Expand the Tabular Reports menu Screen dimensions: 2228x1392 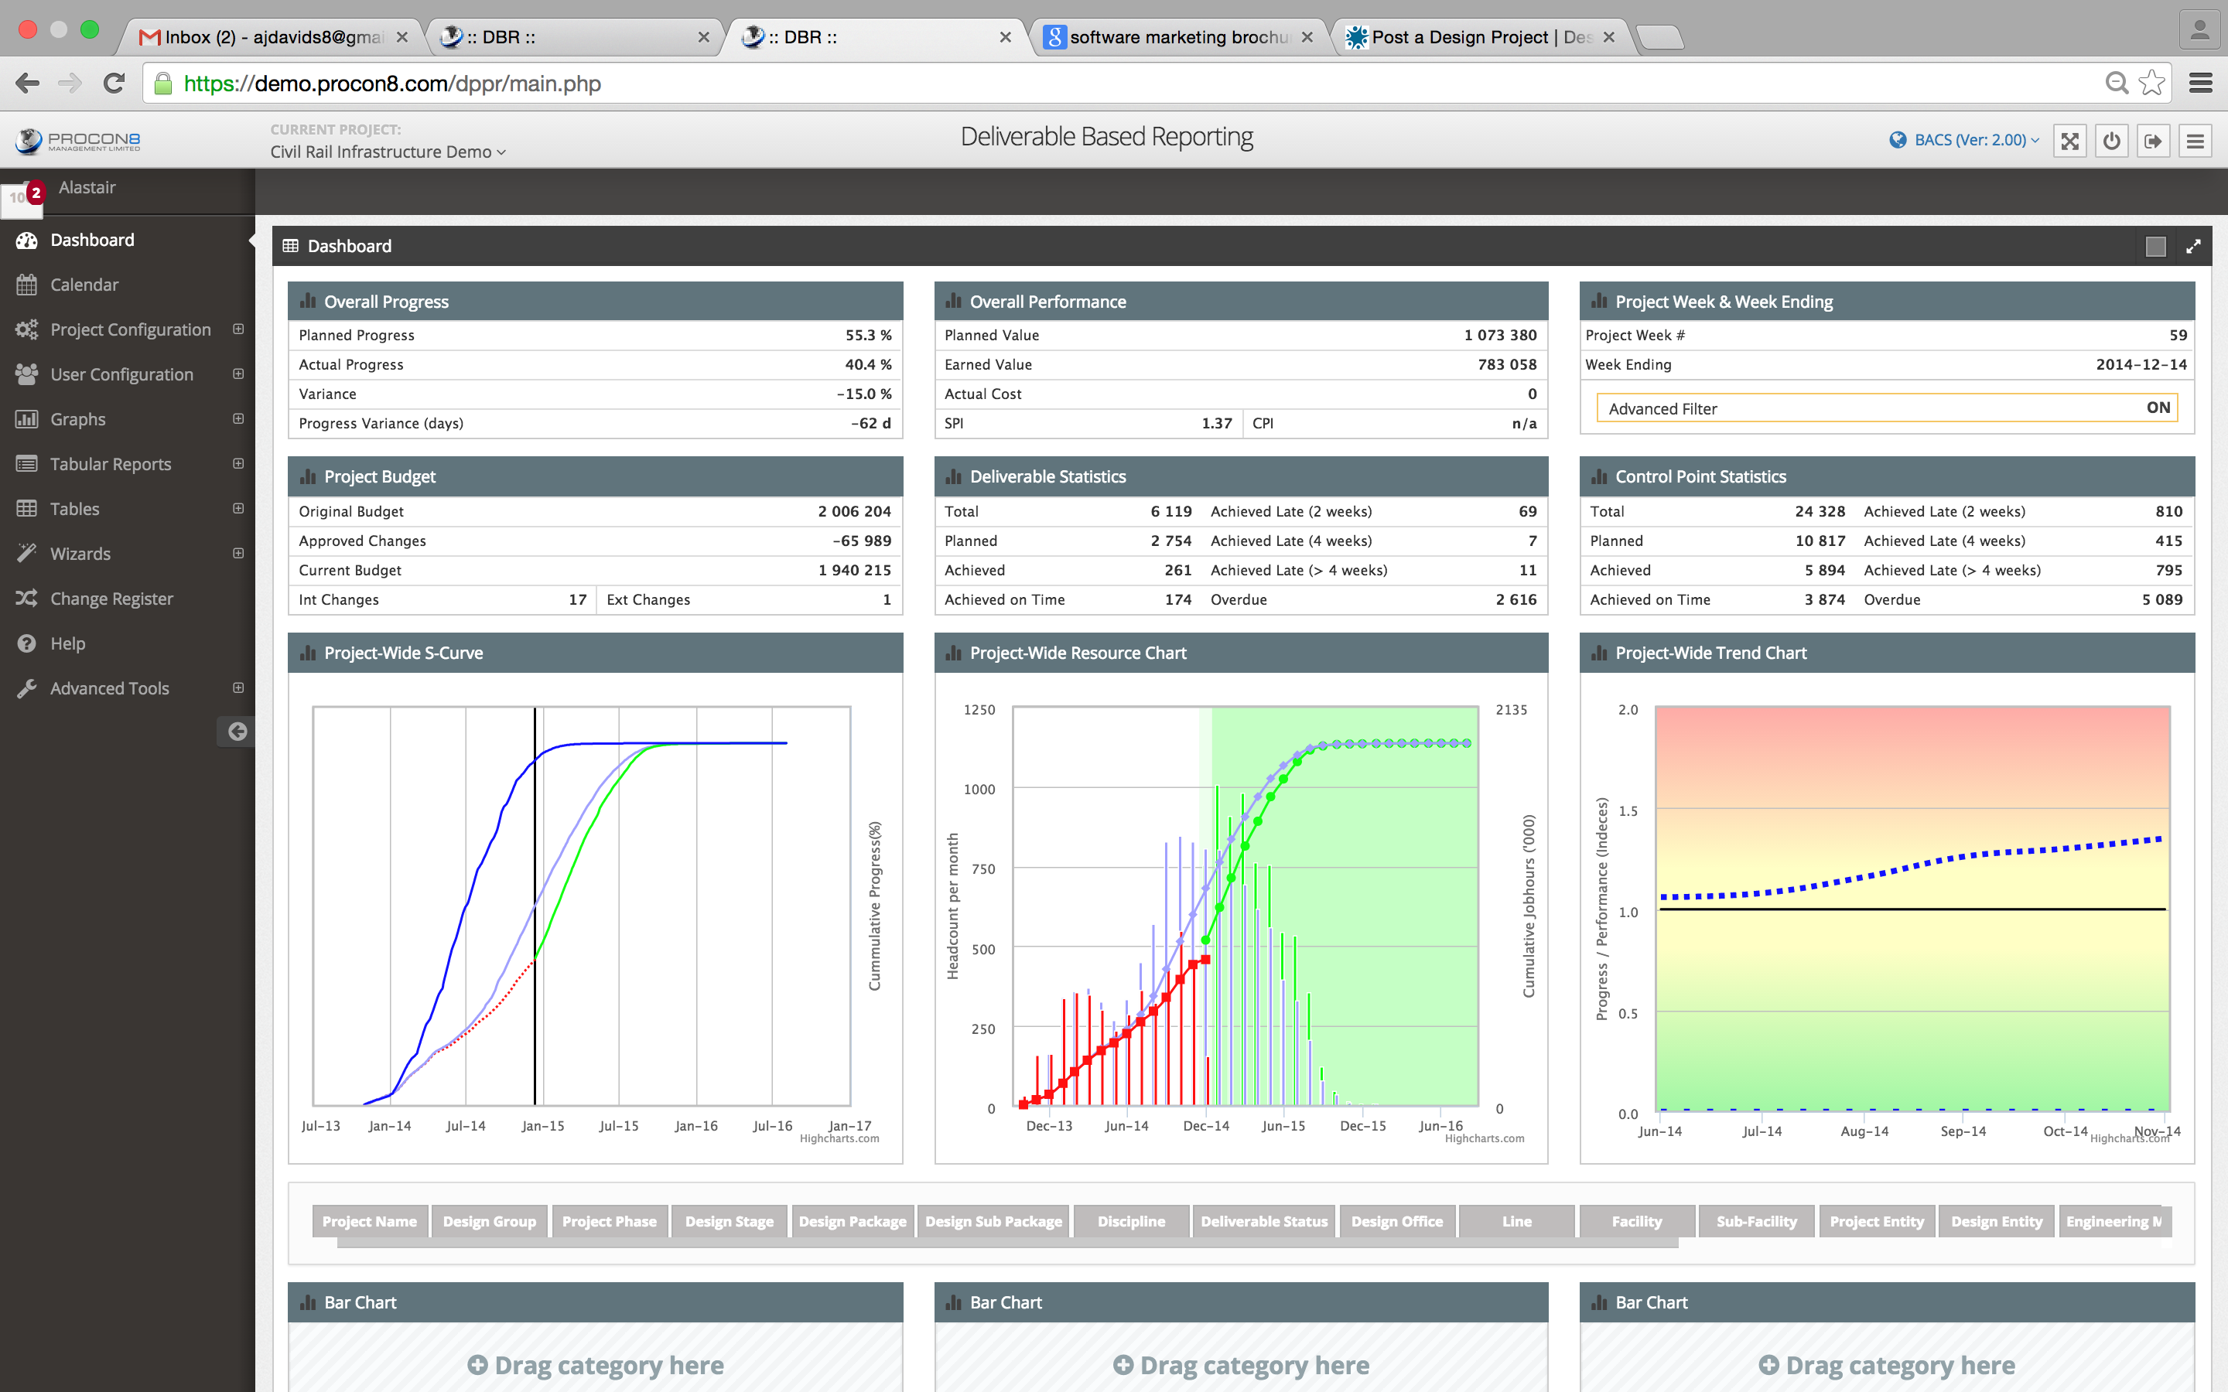(x=238, y=463)
